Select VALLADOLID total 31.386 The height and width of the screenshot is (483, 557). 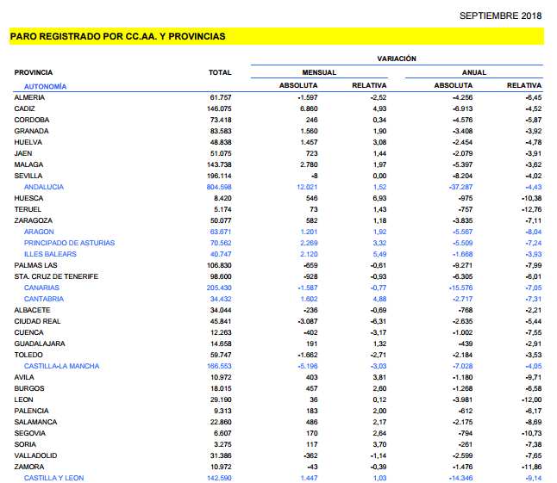(221, 455)
